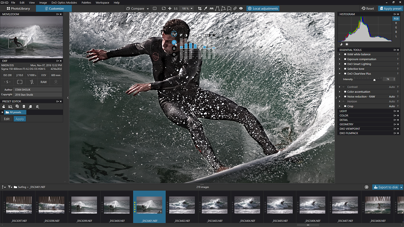Viewport: 404px width, 227px height.
Task: Enable Color accentuation correction
Action: 345,92
